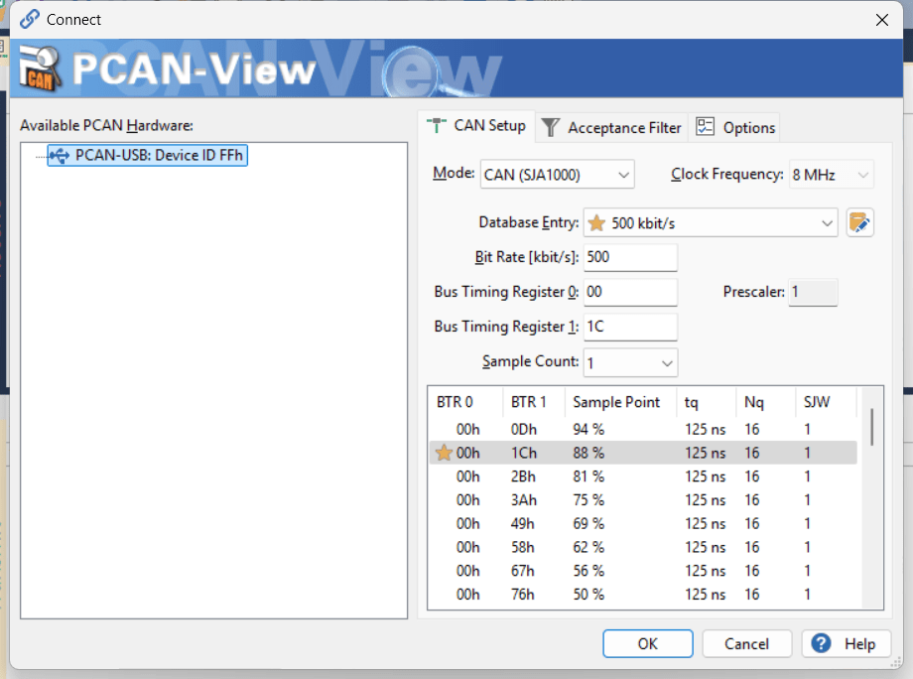Click the Mode label
The width and height of the screenshot is (913, 679).
click(x=454, y=173)
